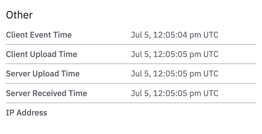
Task: Click "Jul 5" in the Server Received Time value
Action: [x=140, y=93]
